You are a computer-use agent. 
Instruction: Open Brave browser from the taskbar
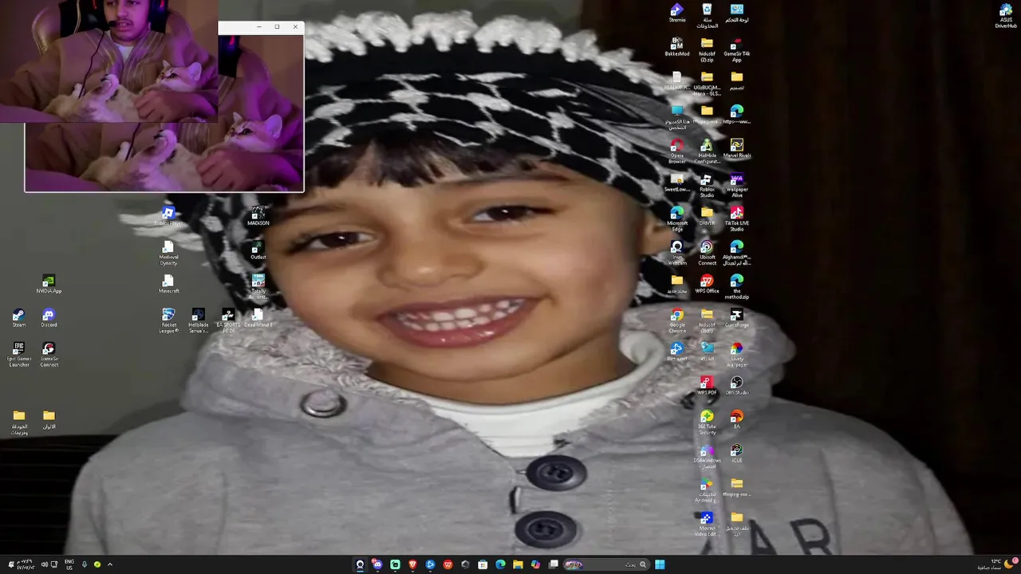click(x=412, y=564)
